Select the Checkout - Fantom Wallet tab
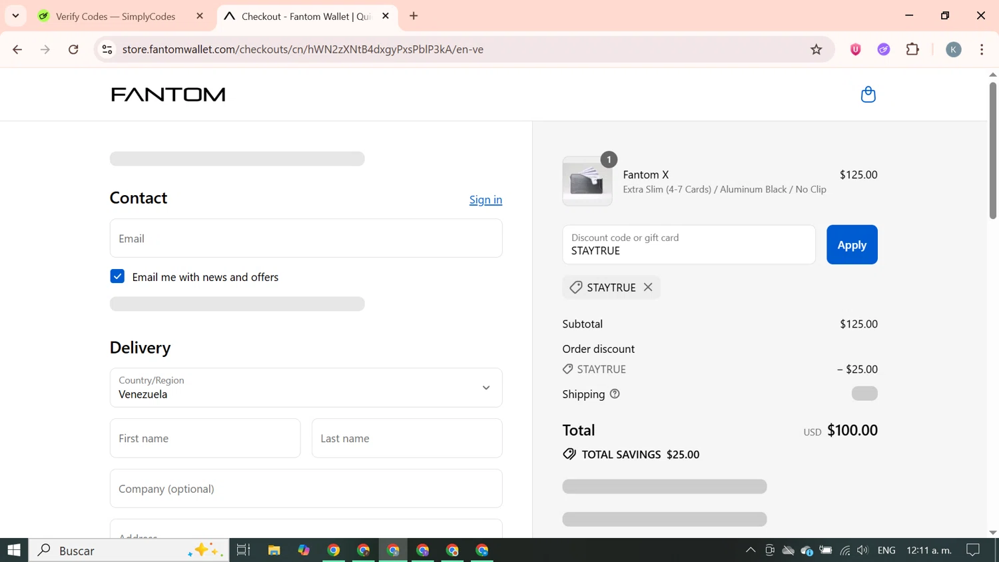Screen dimensions: 999x562 coord(307,16)
